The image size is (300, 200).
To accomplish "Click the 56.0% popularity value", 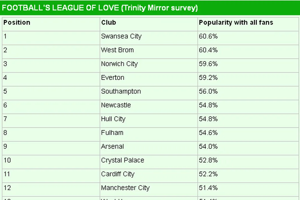I will pos(208,91).
